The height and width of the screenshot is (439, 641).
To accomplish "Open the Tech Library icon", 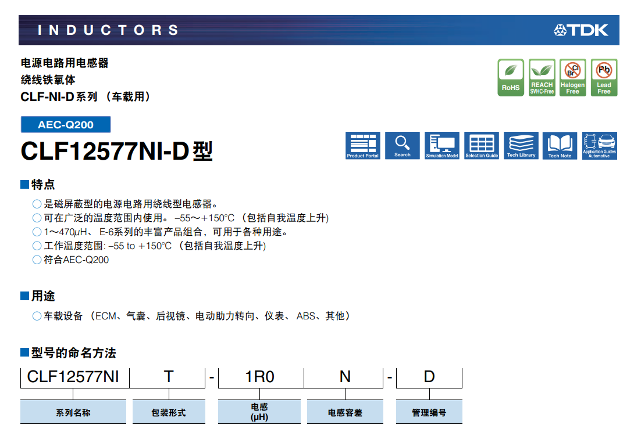I will 521,146.
